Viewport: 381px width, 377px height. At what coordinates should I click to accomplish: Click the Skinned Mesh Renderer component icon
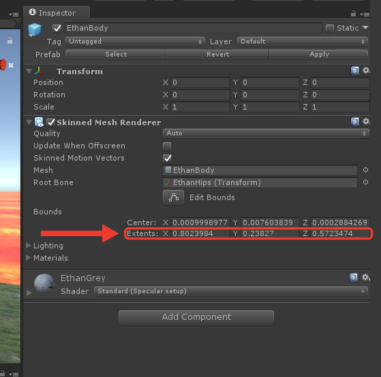[39, 122]
